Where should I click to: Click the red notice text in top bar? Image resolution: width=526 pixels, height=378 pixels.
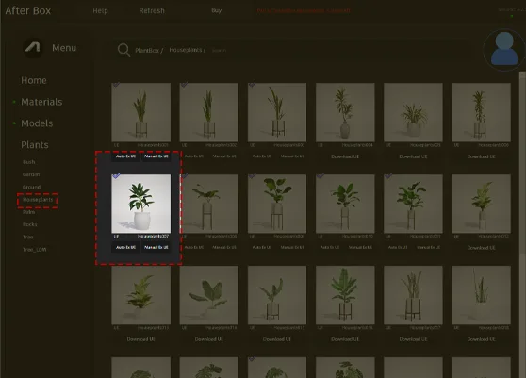pyautogui.click(x=304, y=10)
